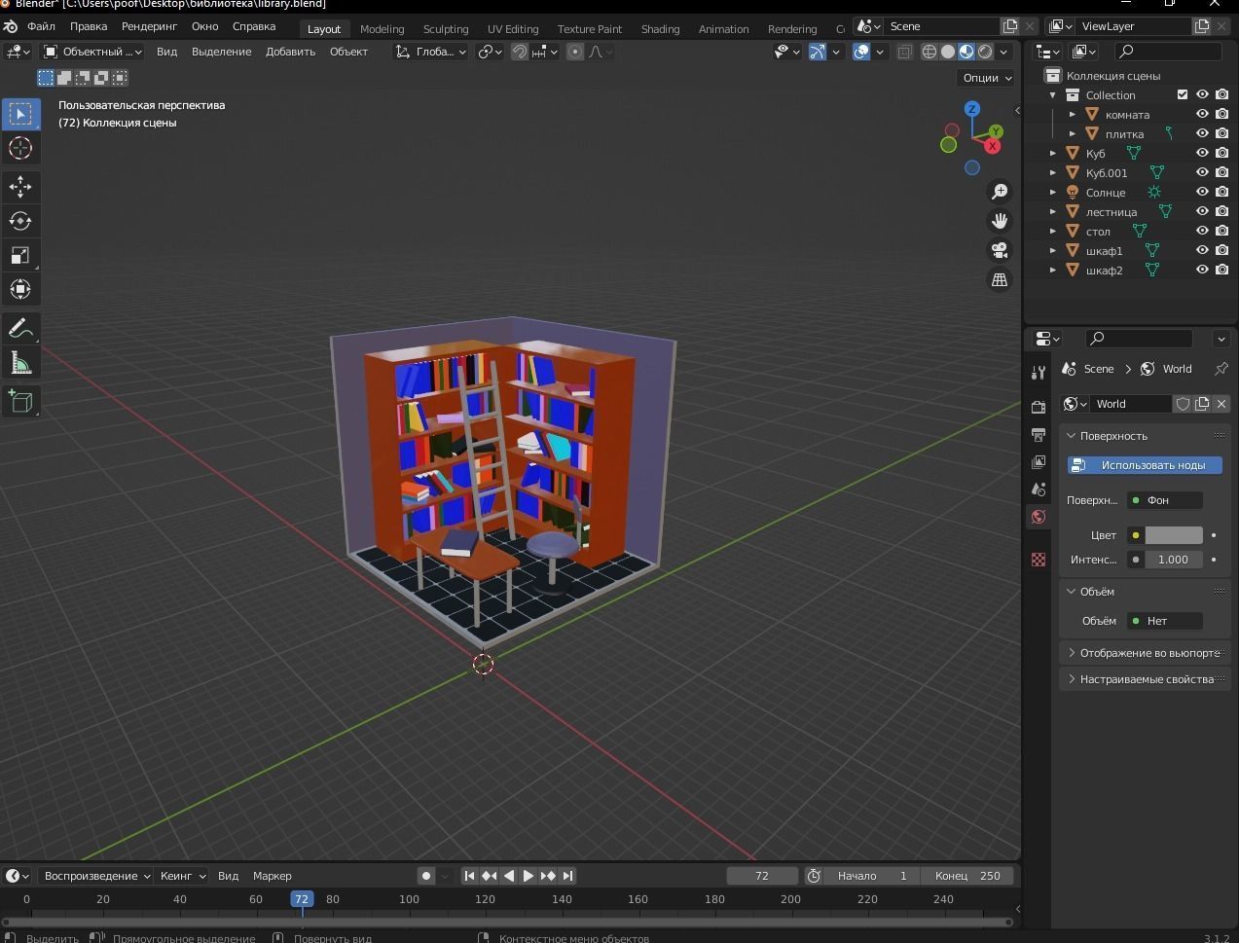Expand Отображение во вьюпорте panel

click(1145, 653)
